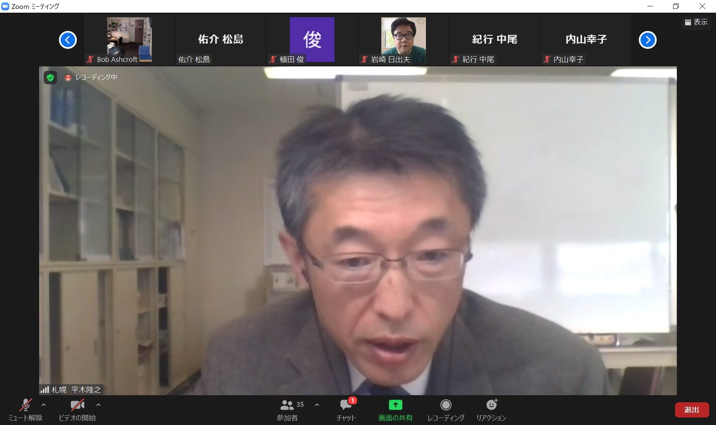Open 表示 view layout menu
716x425 pixels.
[696, 22]
